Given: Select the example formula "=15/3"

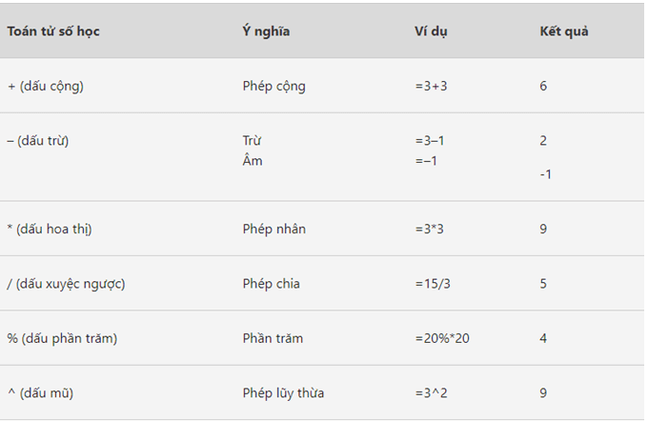Looking at the screenshot, I should point(434,284).
